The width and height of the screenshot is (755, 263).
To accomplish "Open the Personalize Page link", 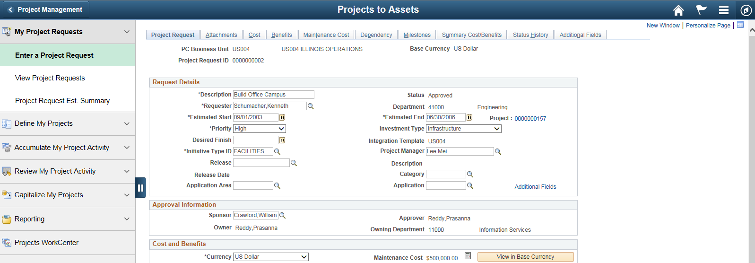I will (x=708, y=26).
